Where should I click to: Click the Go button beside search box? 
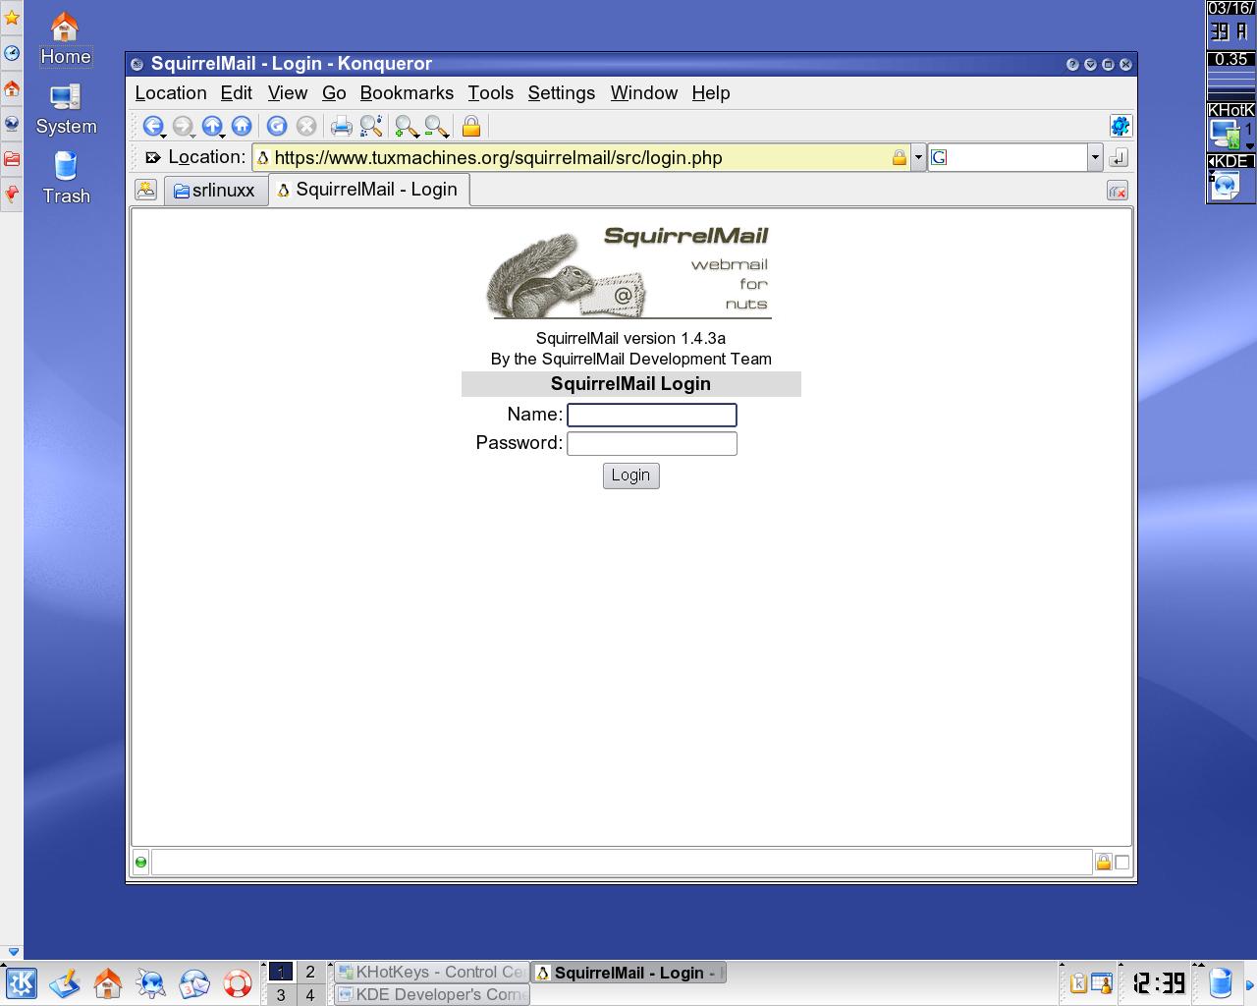(x=1119, y=157)
